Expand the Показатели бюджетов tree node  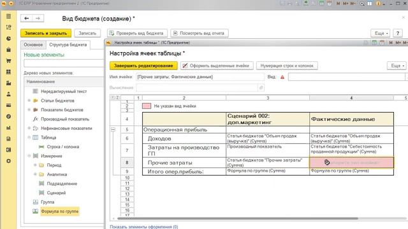click(x=29, y=110)
